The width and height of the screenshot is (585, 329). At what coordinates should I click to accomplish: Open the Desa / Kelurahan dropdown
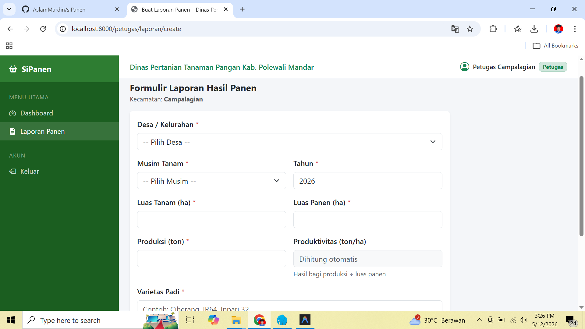coord(289,142)
